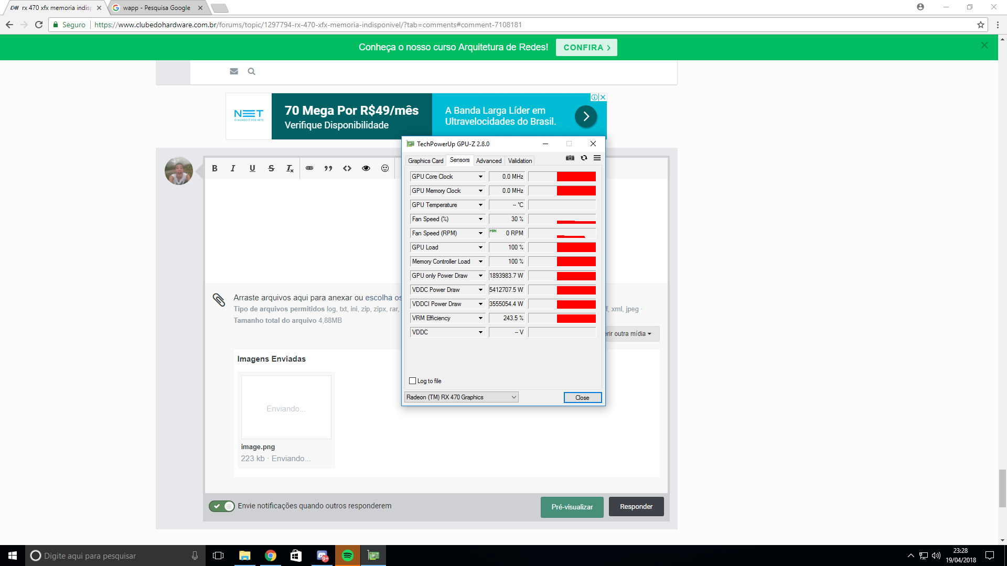Switch to the Graphics Card tab

pyautogui.click(x=425, y=161)
